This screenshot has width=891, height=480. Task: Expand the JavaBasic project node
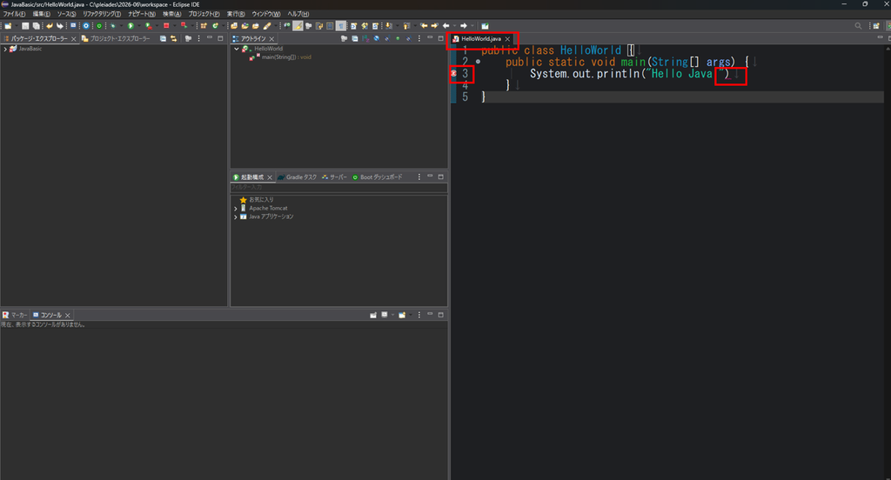pyautogui.click(x=5, y=49)
